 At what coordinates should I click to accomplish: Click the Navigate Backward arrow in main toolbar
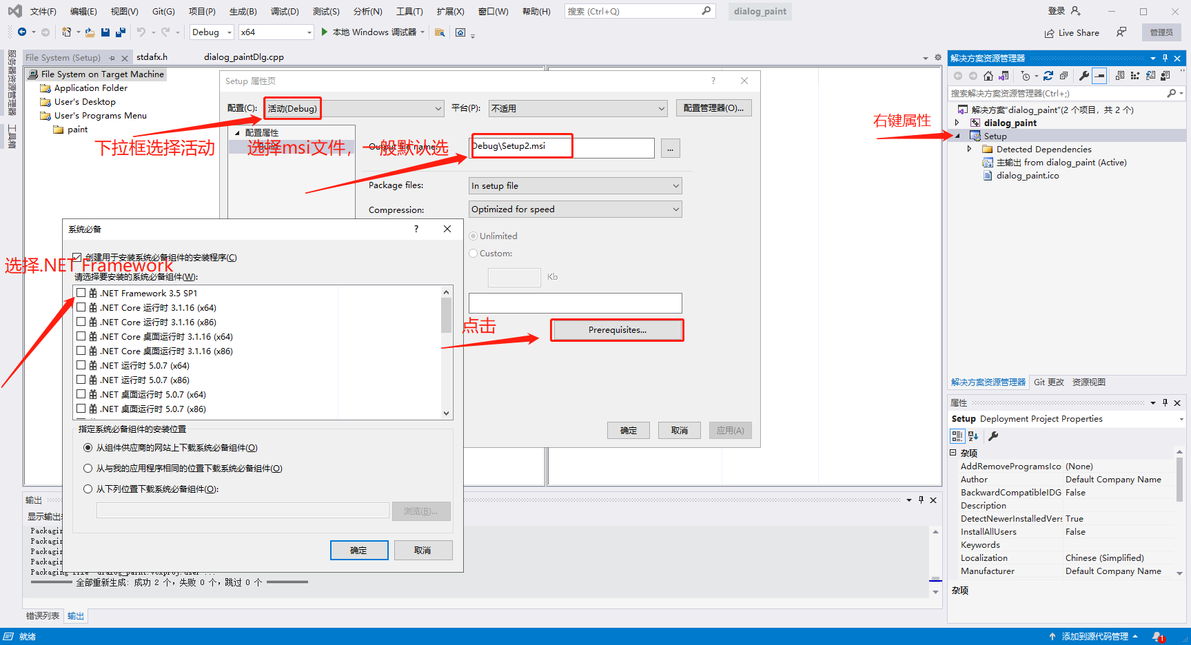(x=21, y=32)
